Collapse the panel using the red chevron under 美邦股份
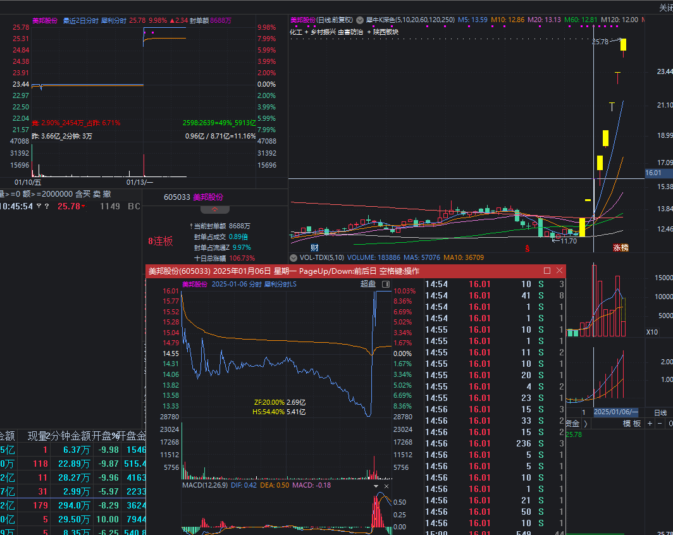 coord(215,209)
